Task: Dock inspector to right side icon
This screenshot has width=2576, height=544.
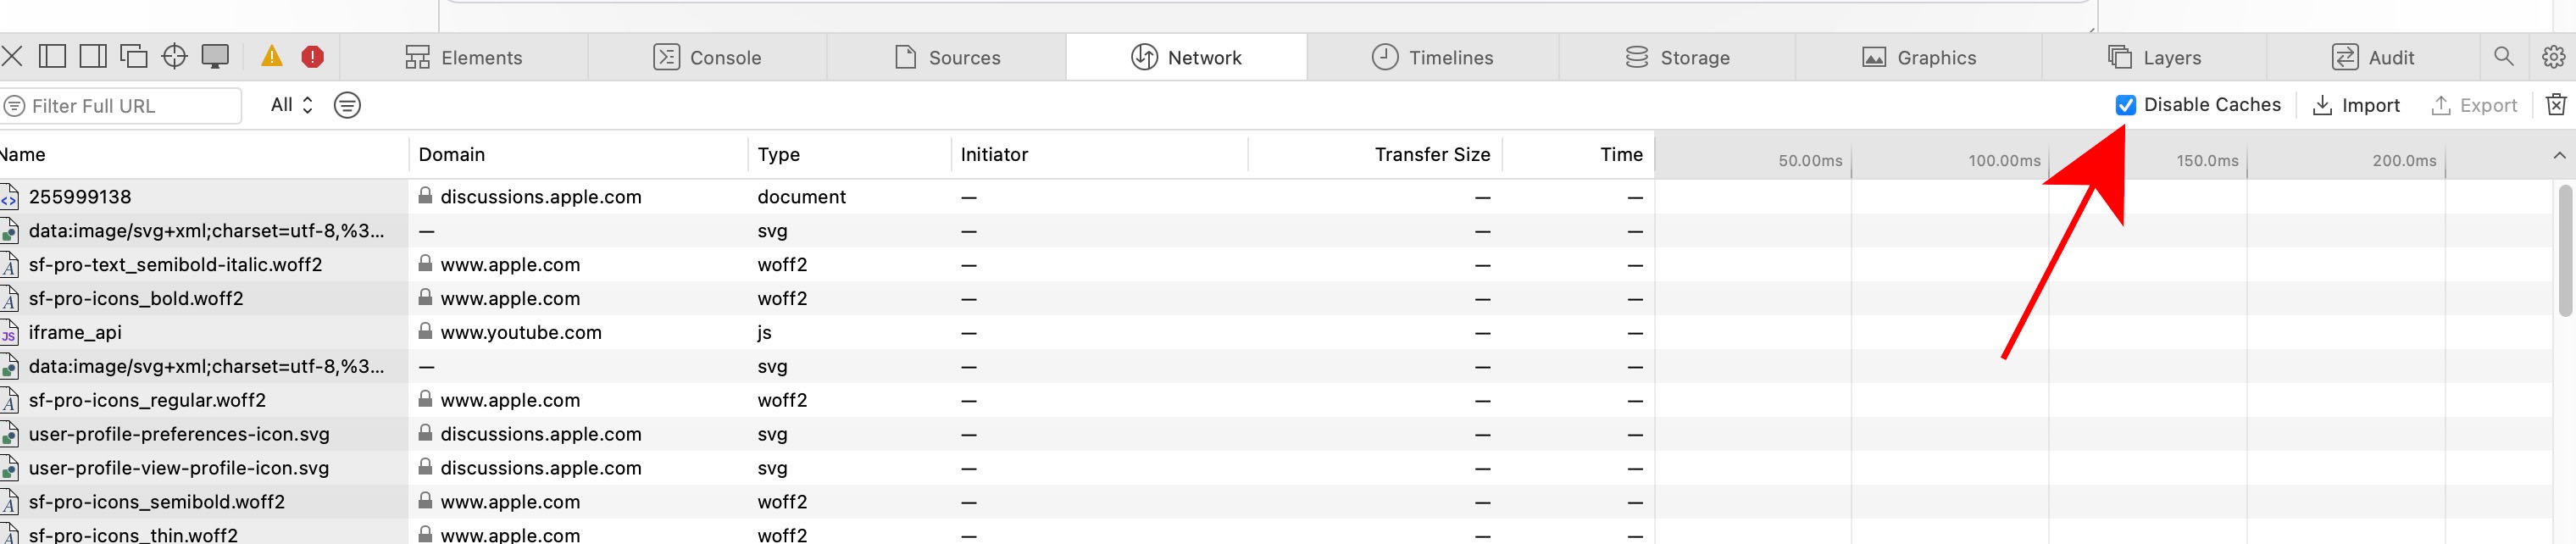Action: pyautogui.click(x=93, y=56)
